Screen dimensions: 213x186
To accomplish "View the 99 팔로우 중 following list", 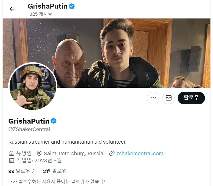I will [22, 171].
